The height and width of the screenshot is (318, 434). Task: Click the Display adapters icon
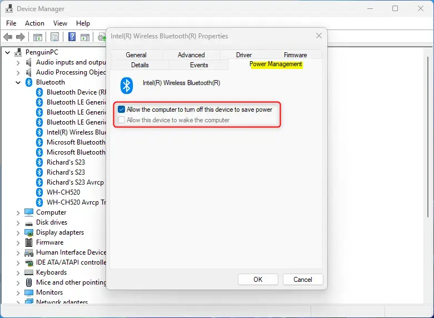point(29,232)
